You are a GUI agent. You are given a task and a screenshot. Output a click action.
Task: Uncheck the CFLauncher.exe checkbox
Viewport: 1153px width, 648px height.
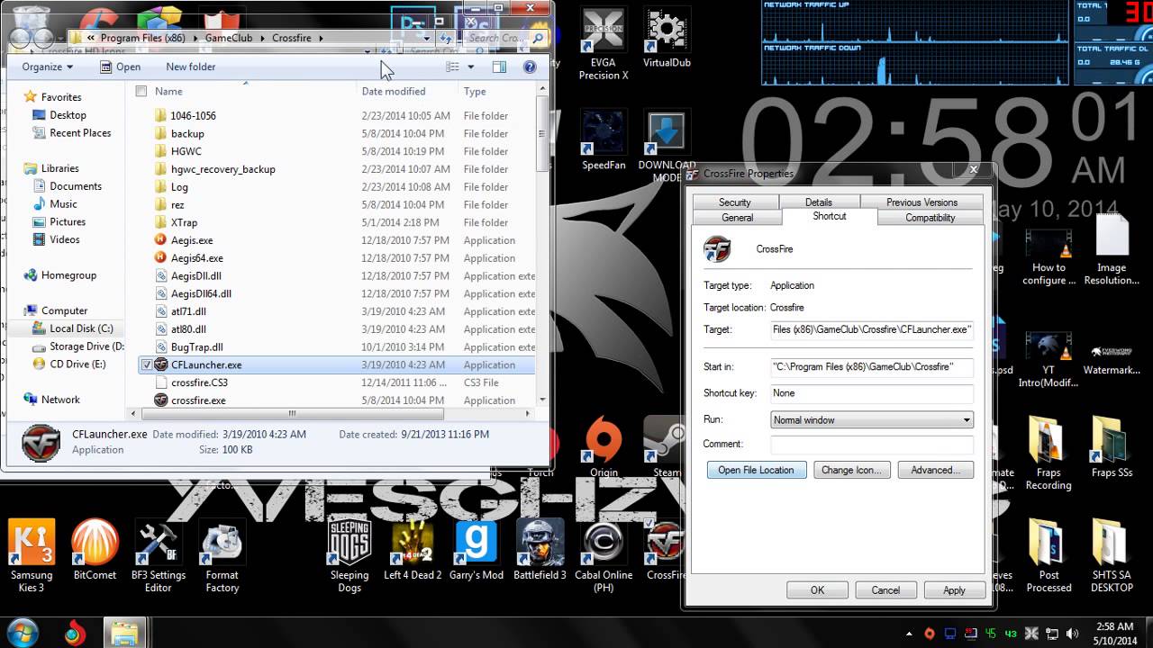(147, 364)
